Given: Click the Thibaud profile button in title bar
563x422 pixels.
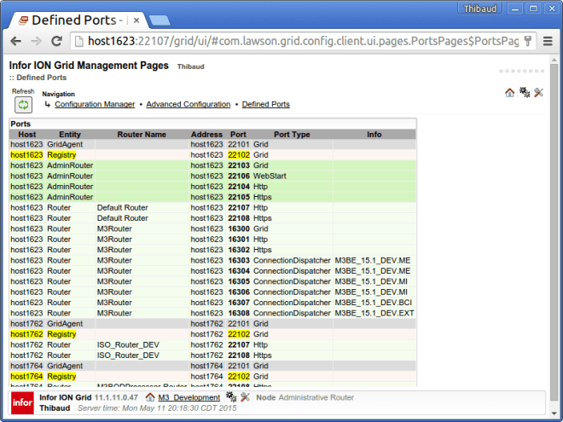Looking at the screenshot, I should (482, 9).
